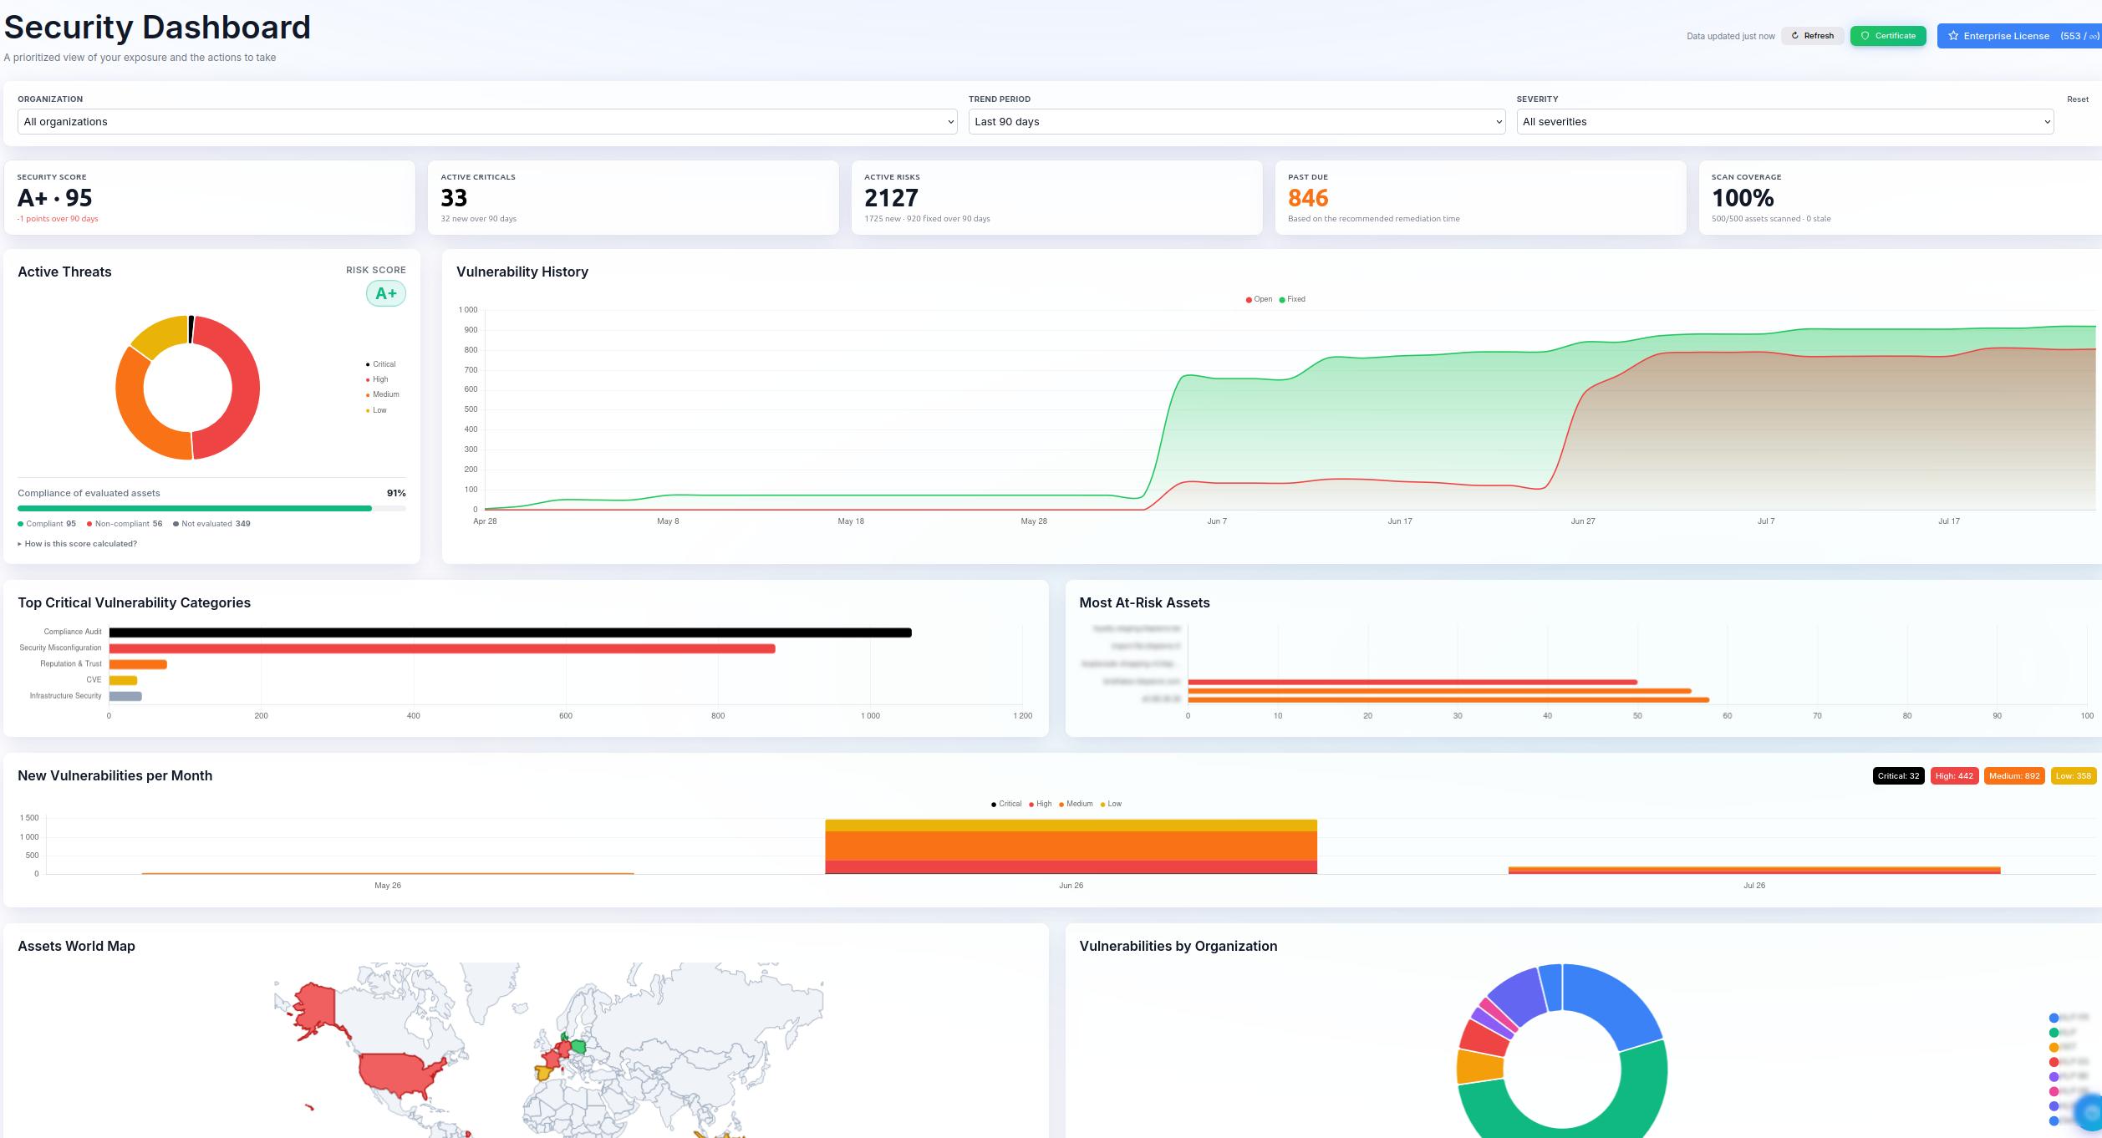Toggle Low in New Vulnerabilities per Month legend

(x=1111, y=804)
